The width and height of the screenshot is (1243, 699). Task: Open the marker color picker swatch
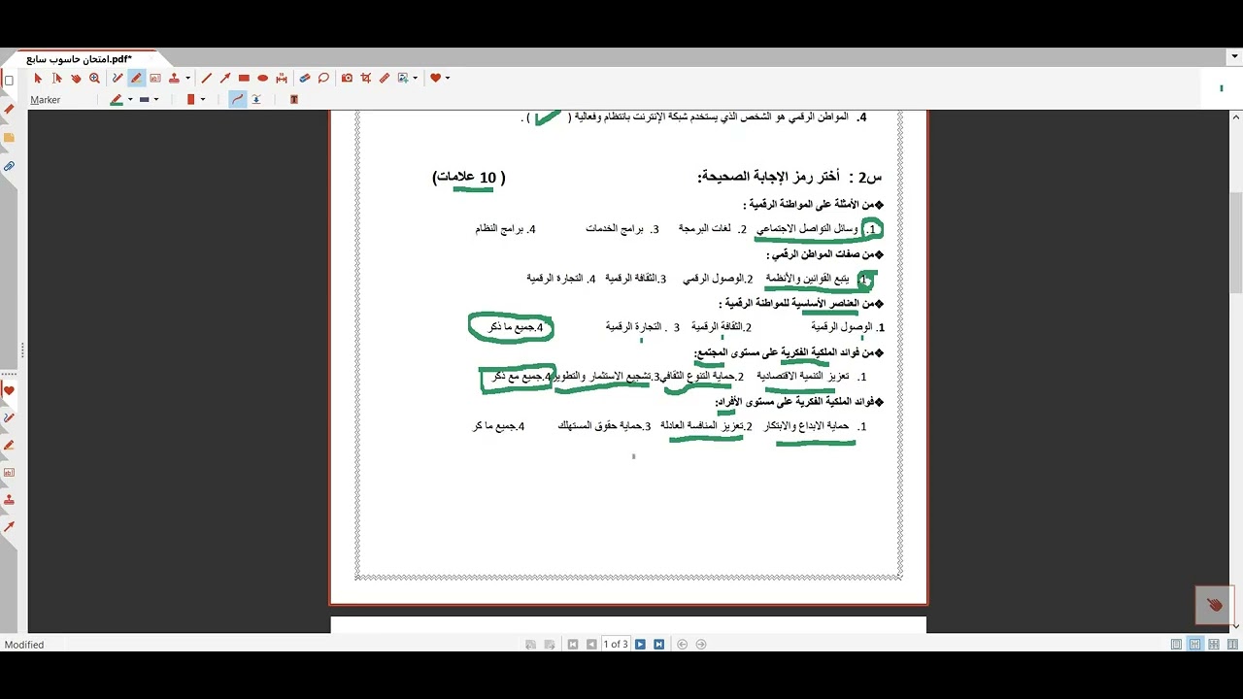117,100
